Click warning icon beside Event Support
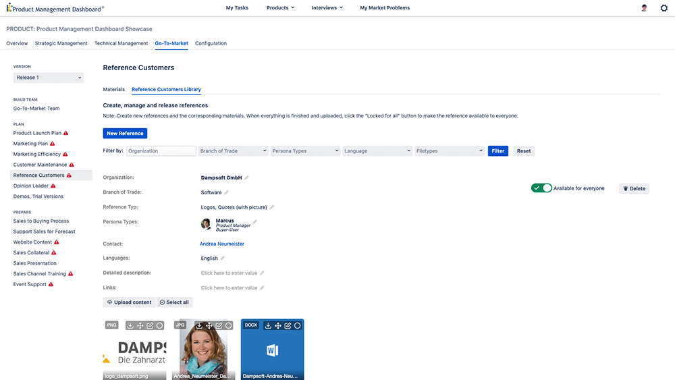The image size is (675, 380). [51, 284]
